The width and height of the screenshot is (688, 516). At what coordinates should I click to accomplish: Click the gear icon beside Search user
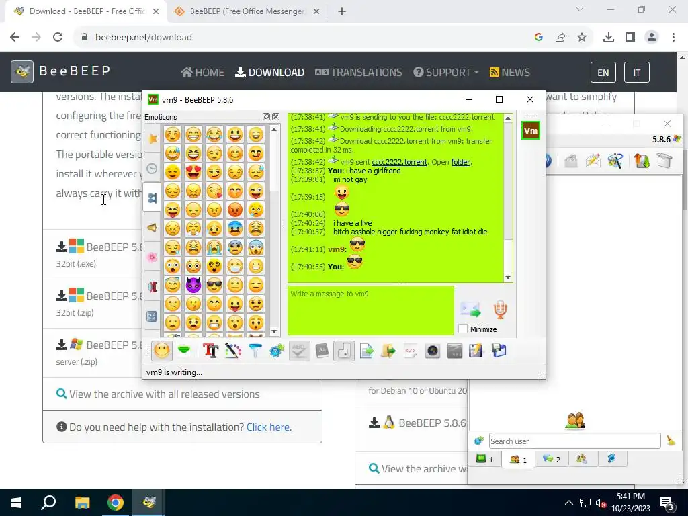[478, 441]
